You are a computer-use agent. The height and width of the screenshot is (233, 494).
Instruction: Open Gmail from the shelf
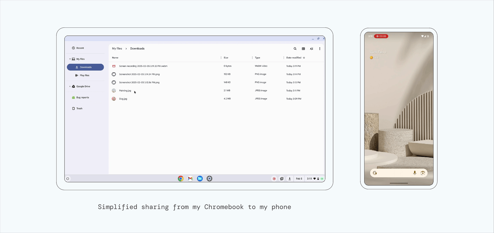[190, 179]
